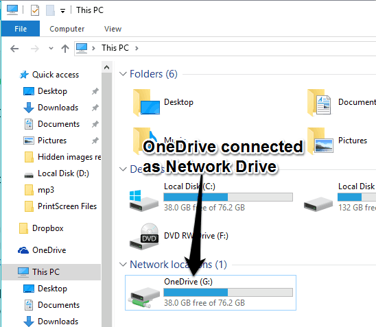Viewport: 376px width, 327px height.
Task: Click the Up one level arrow
Action: click(x=65, y=49)
